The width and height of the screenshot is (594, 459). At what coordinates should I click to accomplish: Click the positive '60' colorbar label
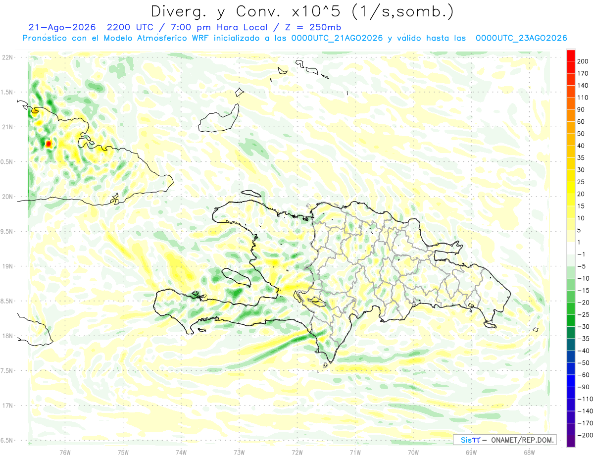581,122
